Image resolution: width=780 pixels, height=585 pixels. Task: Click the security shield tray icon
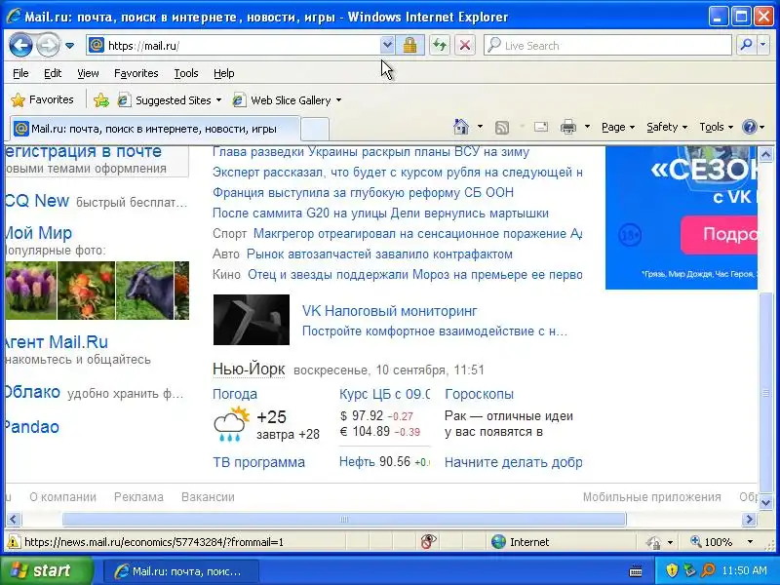click(672, 570)
